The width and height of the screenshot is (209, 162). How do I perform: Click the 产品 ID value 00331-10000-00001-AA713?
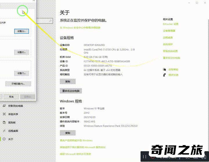pos(98,66)
